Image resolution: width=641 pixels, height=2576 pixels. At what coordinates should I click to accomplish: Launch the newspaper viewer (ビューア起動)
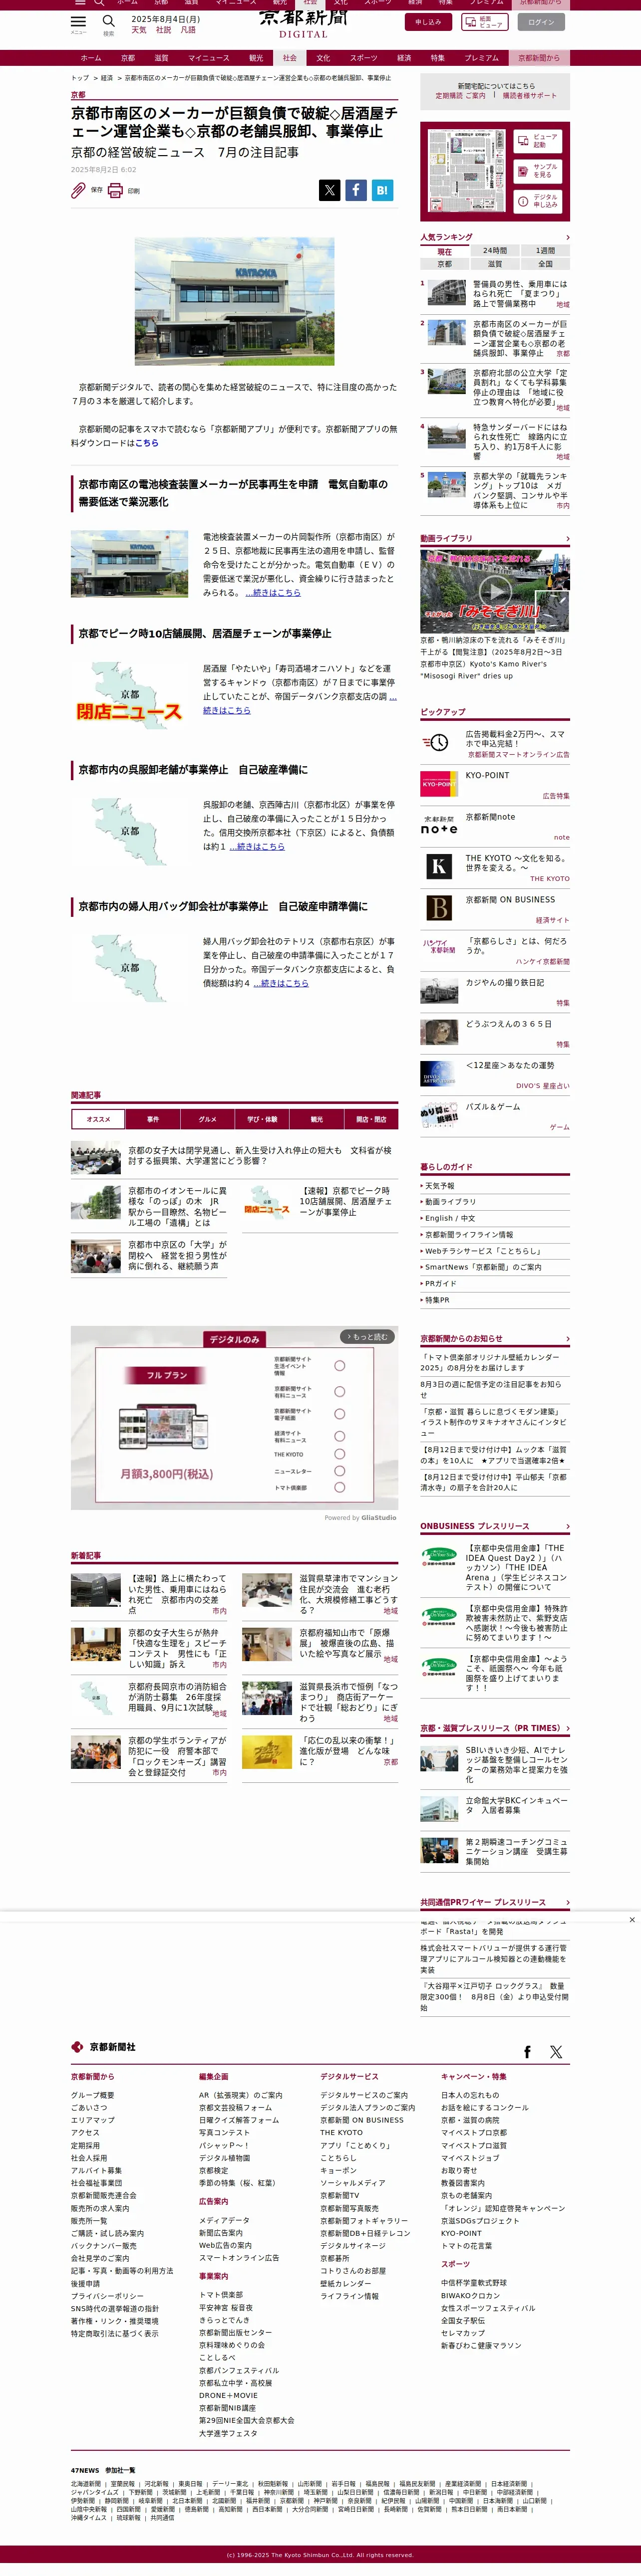[x=538, y=141]
